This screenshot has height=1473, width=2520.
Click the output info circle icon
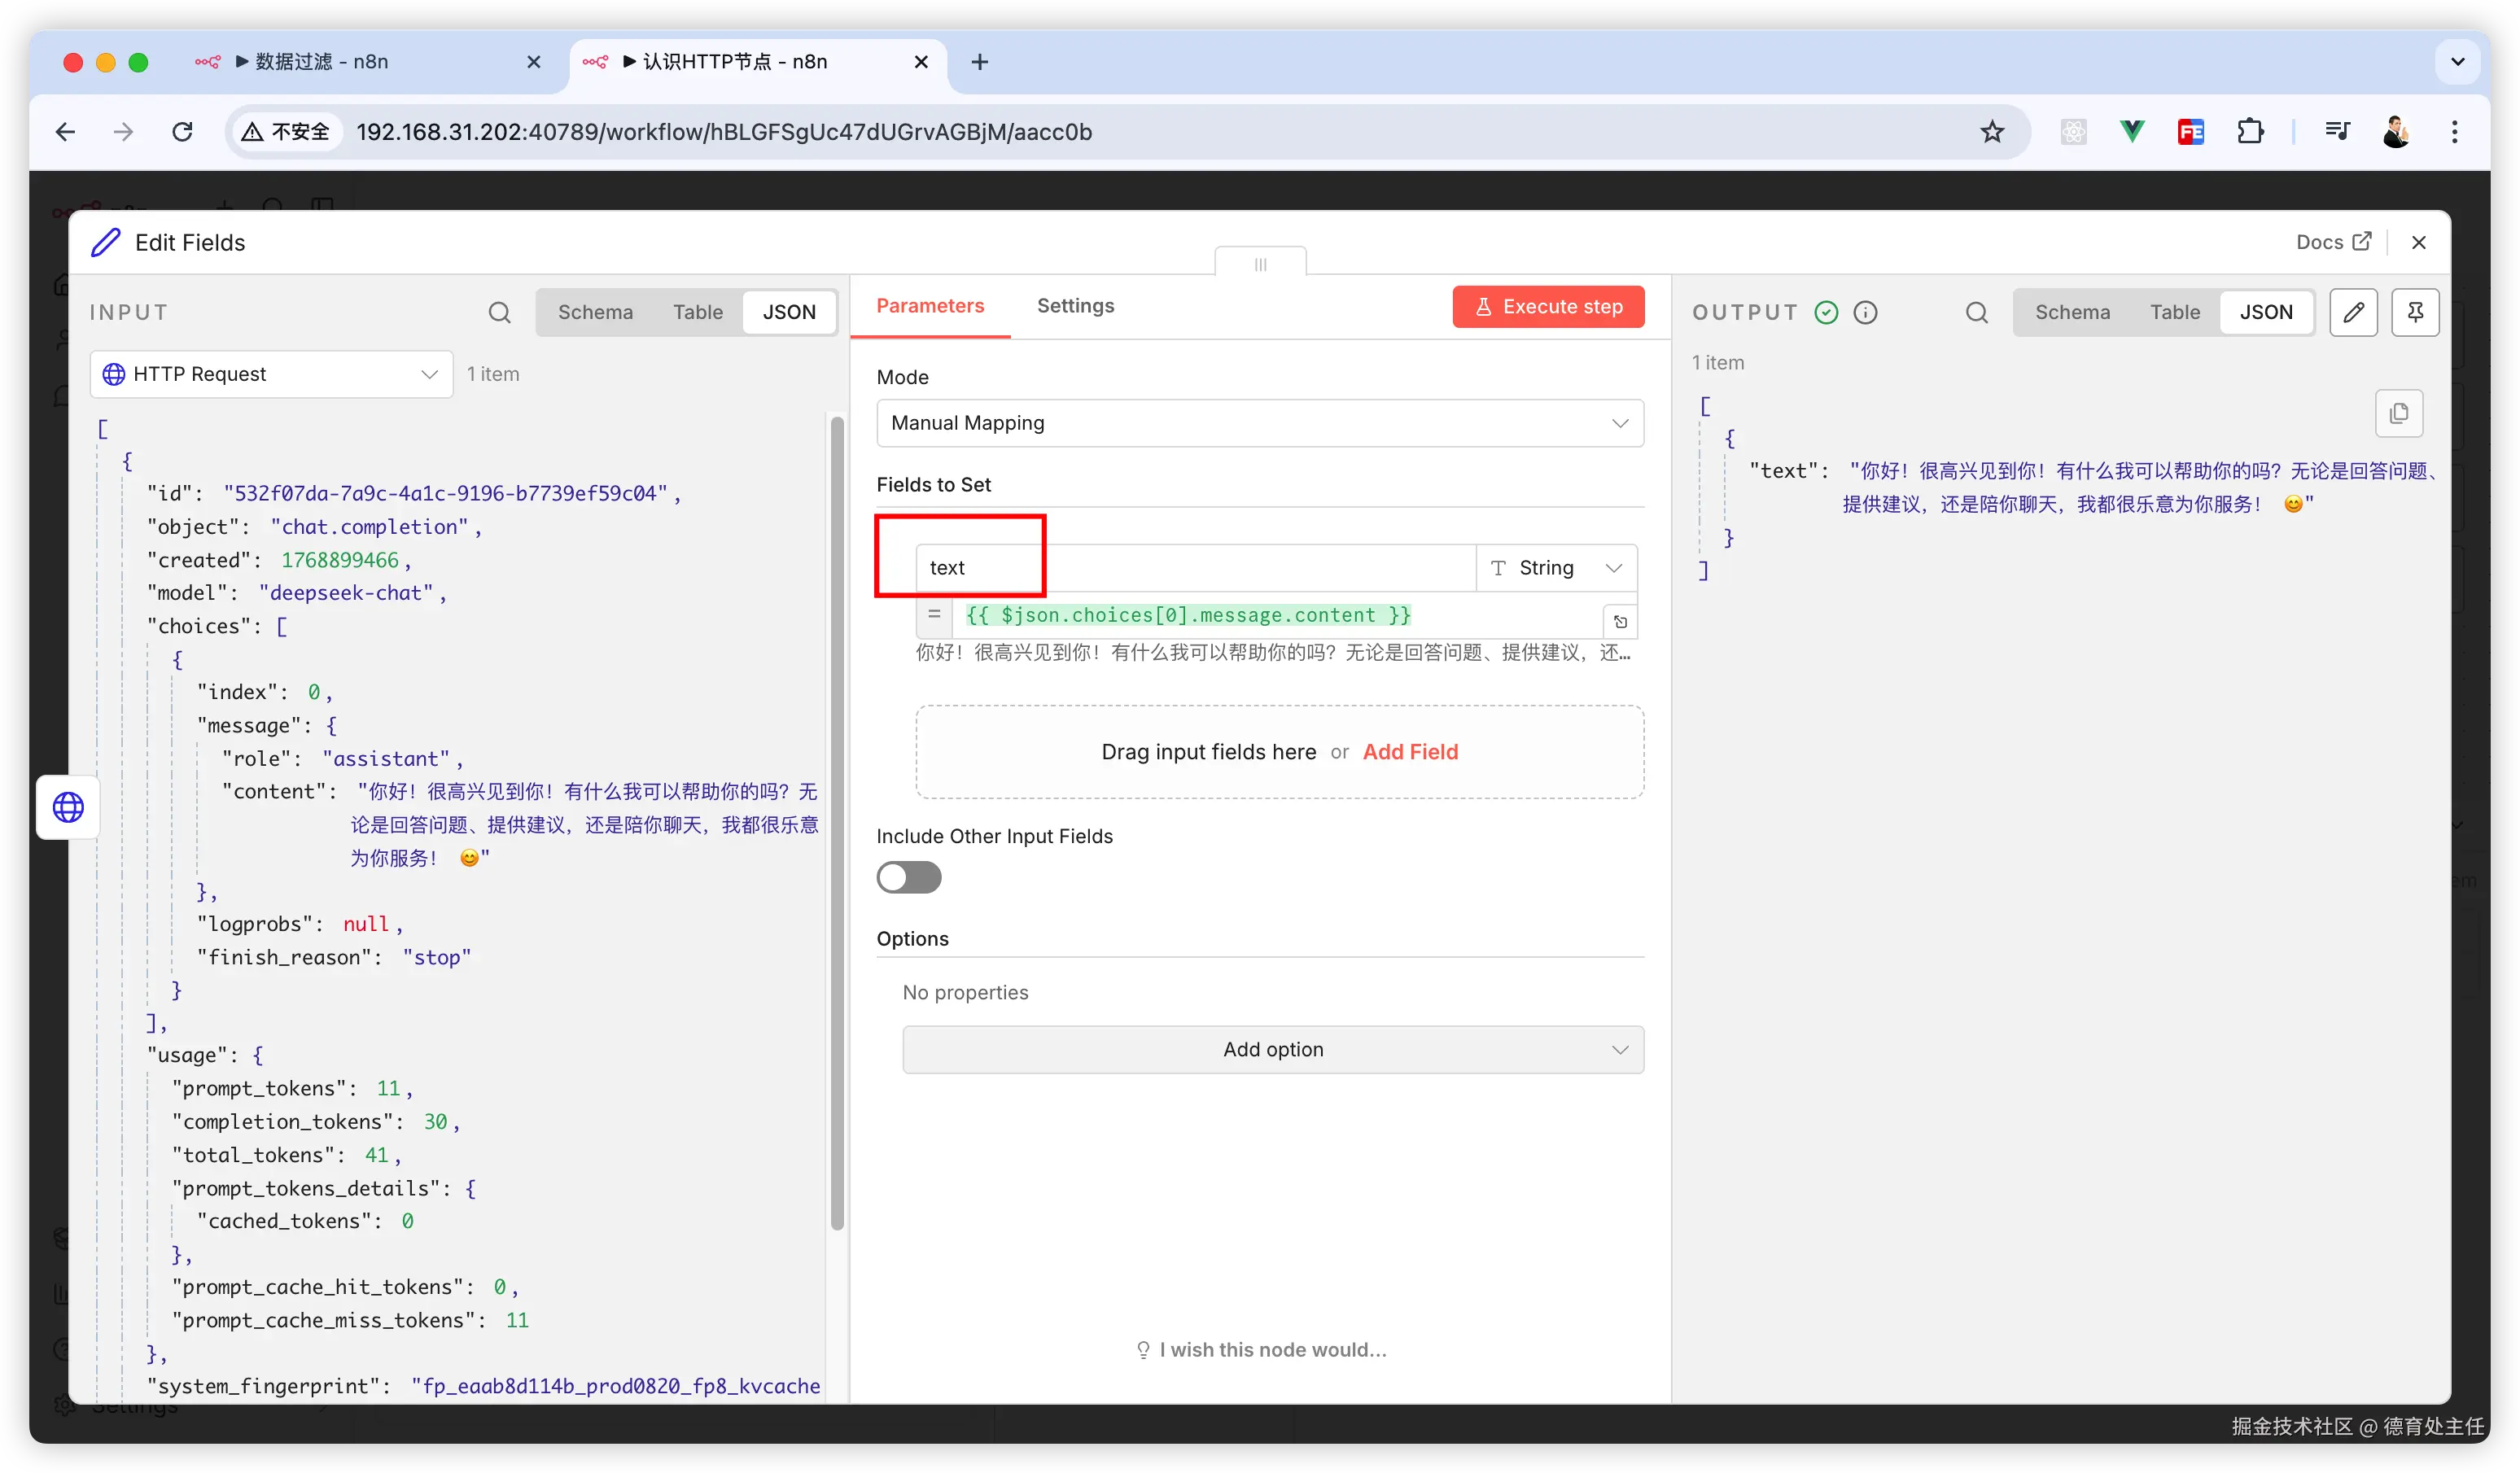coord(1865,313)
